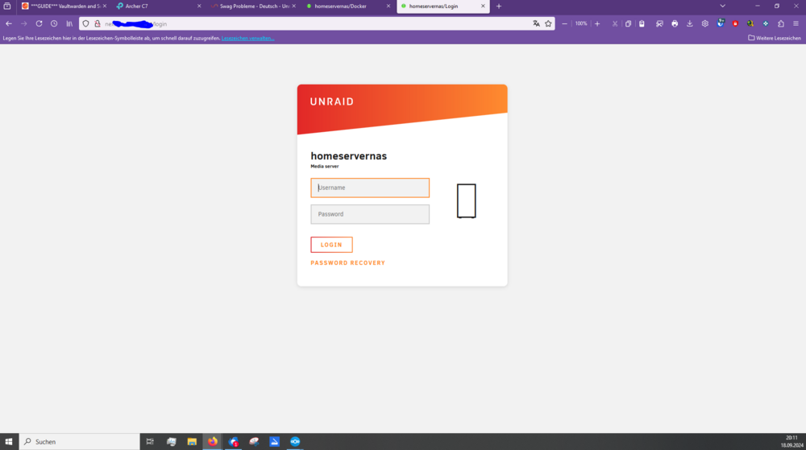Viewport: 806px width, 450px height.
Task: Click the copy toolbar icon
Action: coord(628,23)
